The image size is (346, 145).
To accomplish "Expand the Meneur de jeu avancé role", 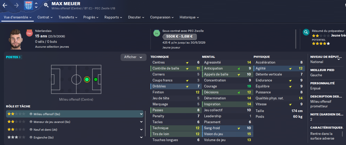I will pos(141,122).
